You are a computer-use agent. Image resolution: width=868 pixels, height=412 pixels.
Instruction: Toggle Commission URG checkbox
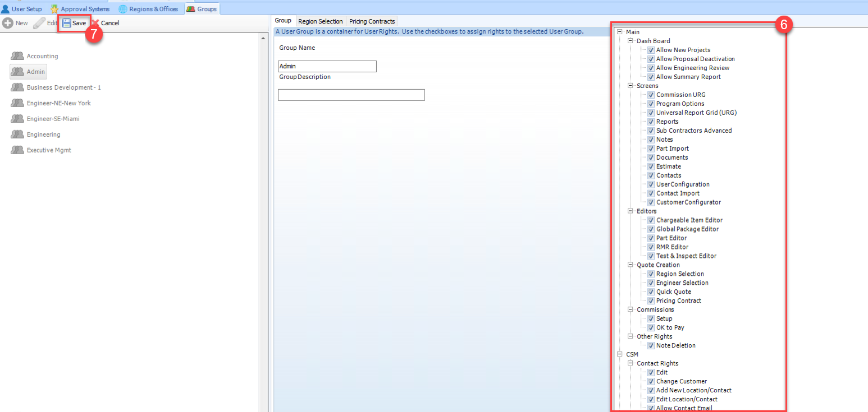pos(651,95)
